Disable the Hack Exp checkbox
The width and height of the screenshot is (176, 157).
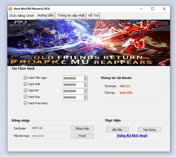click(25, 97)
